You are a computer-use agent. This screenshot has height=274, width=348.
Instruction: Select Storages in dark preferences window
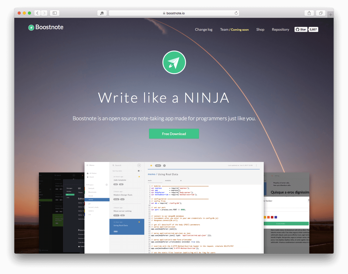[69, 188]
